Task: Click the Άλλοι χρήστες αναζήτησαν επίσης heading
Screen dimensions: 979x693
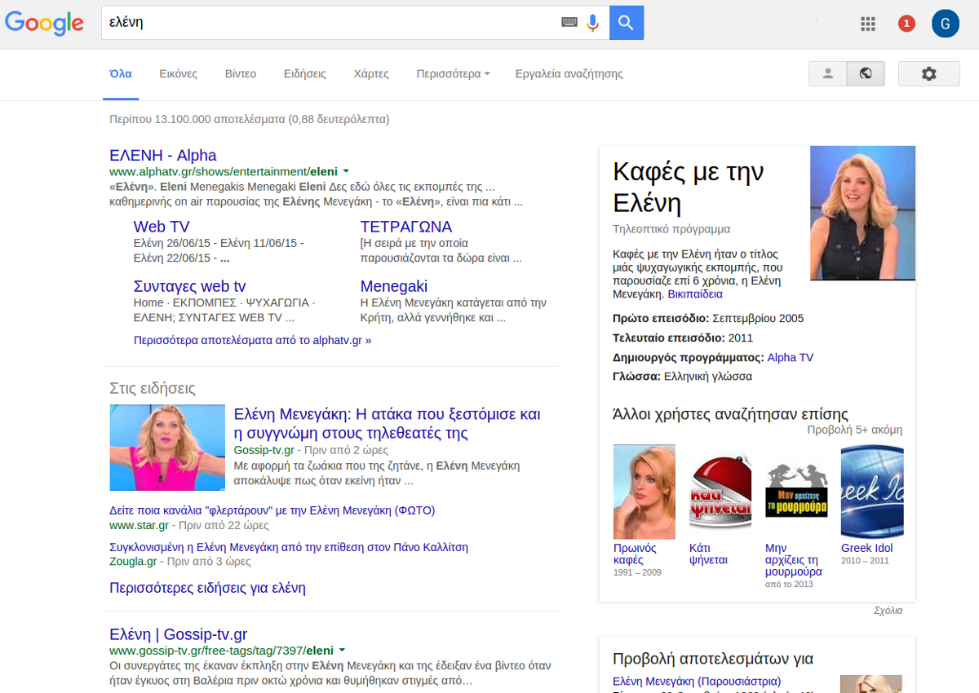Action: point(730,413)
